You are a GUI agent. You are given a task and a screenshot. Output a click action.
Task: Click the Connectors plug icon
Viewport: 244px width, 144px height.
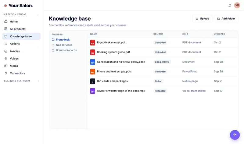coord(6,73)
